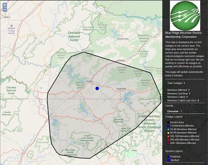Click the Total Outages count
Image resolution: width=208 pixels, height=165 pixels.
point(176,83)
